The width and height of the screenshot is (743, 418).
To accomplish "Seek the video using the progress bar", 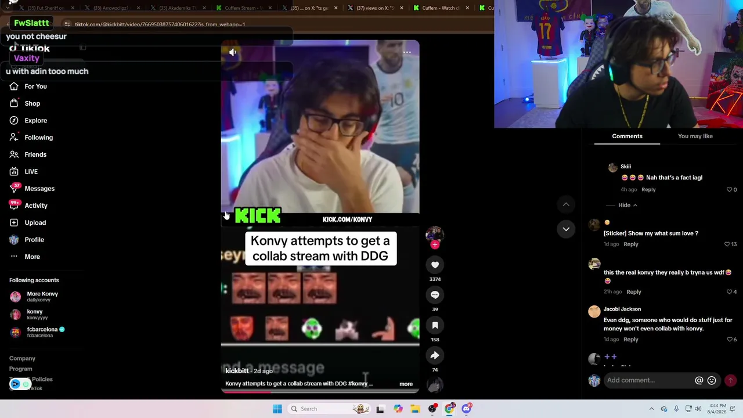I will (x=320, y=391).
